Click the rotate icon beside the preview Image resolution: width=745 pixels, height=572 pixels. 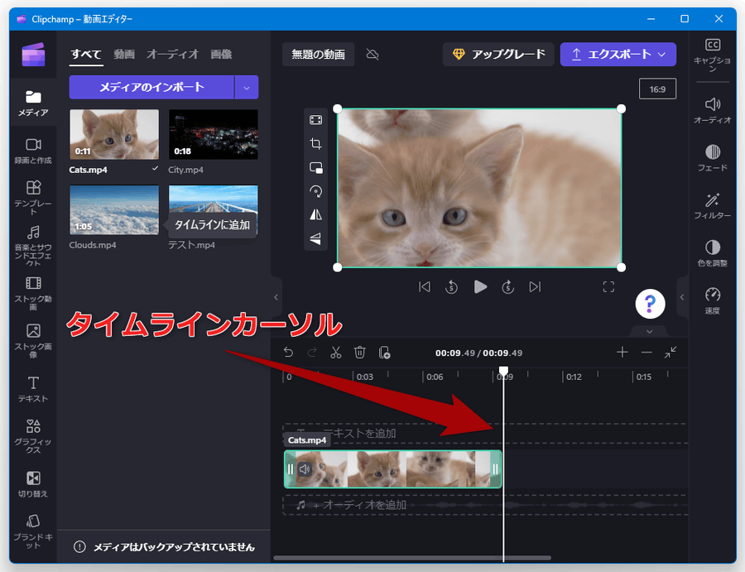pos(315,191)
